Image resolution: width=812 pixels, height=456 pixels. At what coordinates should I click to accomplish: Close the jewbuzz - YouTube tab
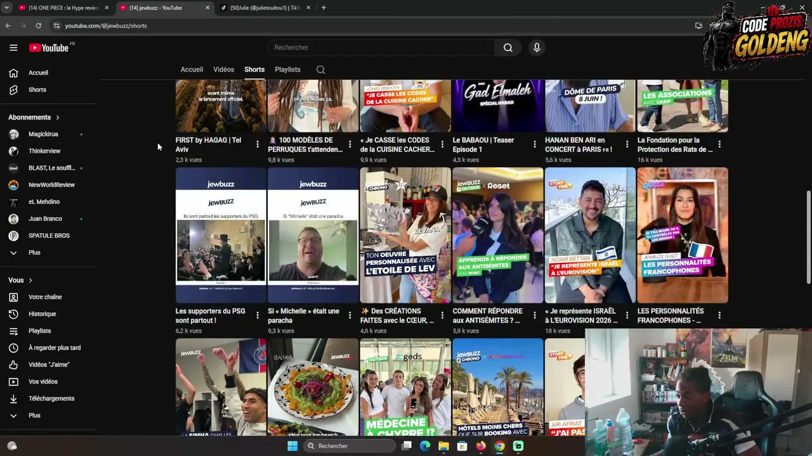pos(207,8)
